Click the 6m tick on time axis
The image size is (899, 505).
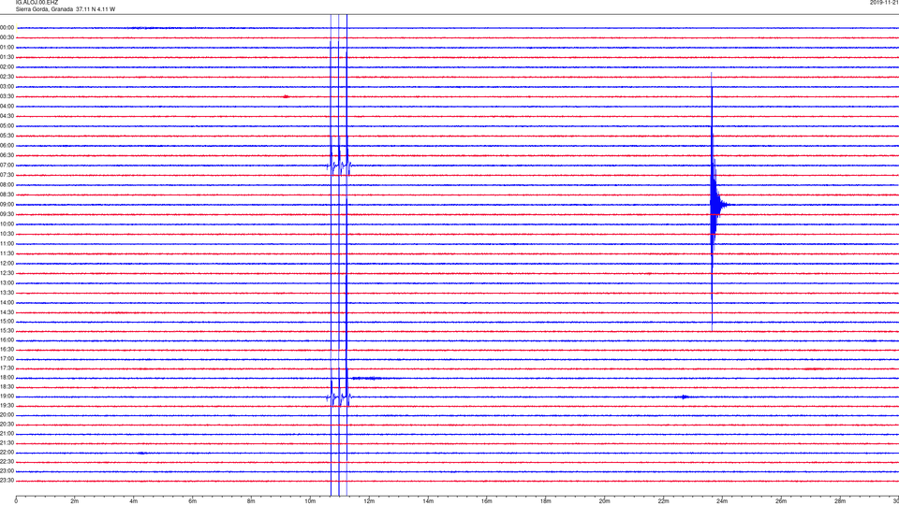pyautogui.click(x=192, y=501)
